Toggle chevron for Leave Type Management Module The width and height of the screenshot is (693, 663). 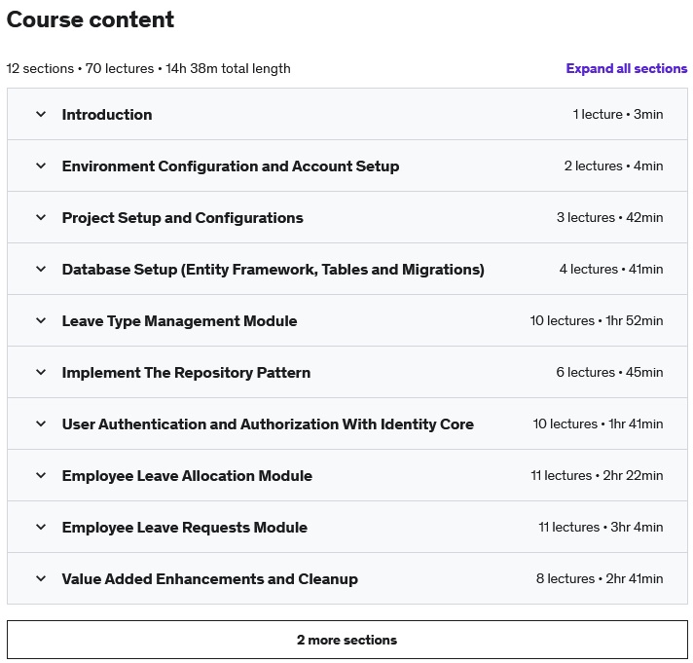click(x=41, y=320)
